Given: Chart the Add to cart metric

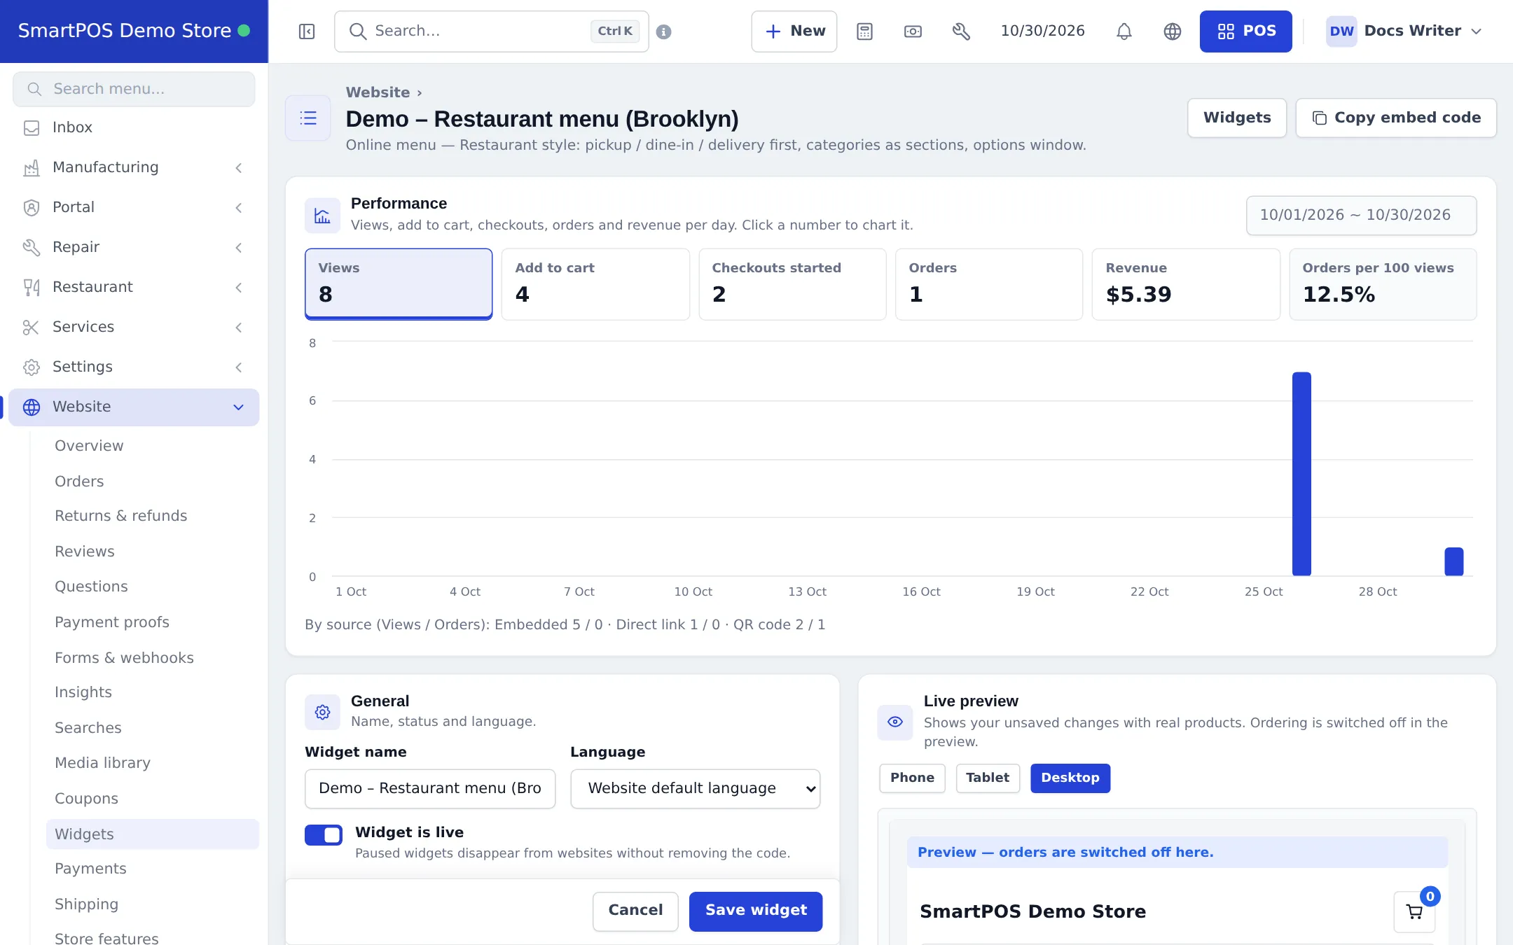Looking at the screenshot, I should point(595,284).
